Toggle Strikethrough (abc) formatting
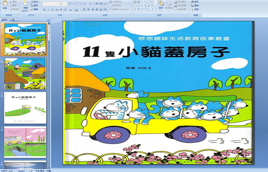 coord(57,10)
